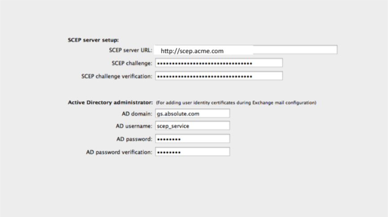Select the AD password verification field
Viewport: 388px width, 217px height.
tap(192, 152)
